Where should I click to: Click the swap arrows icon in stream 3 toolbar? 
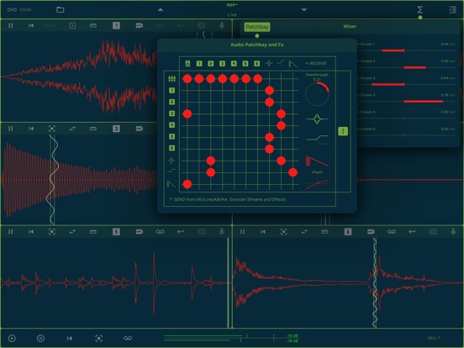72,129
